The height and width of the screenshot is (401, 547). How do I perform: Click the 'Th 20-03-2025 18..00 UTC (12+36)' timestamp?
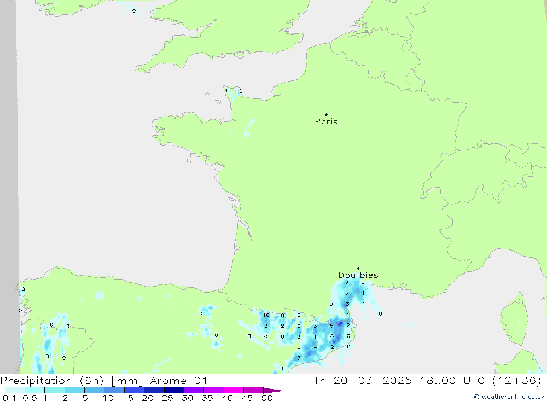pos(427,380)
